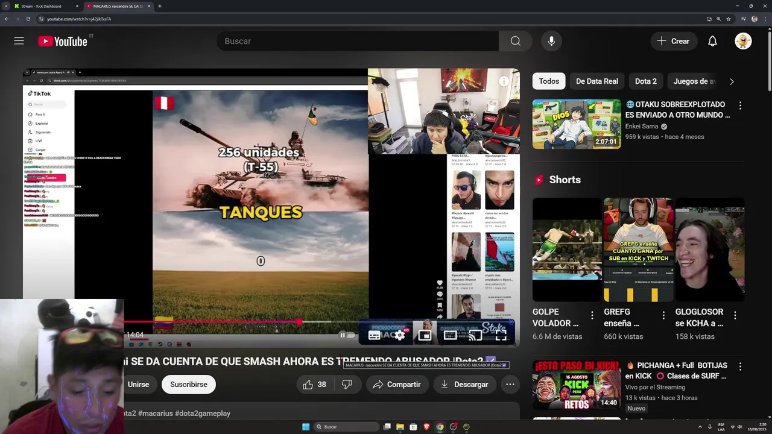Viewport: 772px width, 434px height.
Task: Open options for OTAKU SOBREEXPLOTADO video
Action: pos(740,105)
